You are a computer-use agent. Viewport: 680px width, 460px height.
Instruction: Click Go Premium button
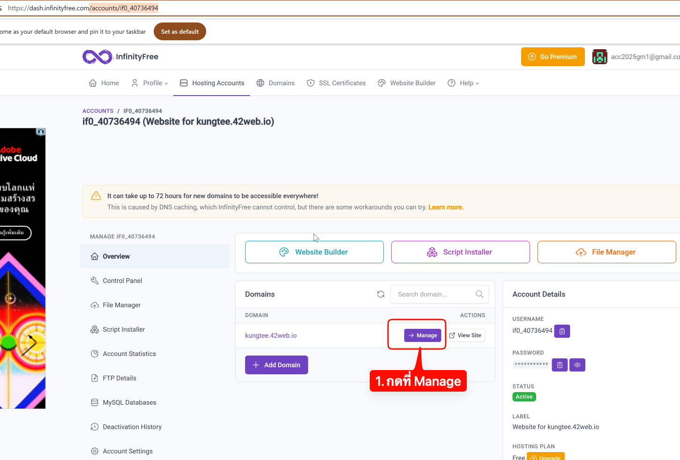click(x=553, y=57)
